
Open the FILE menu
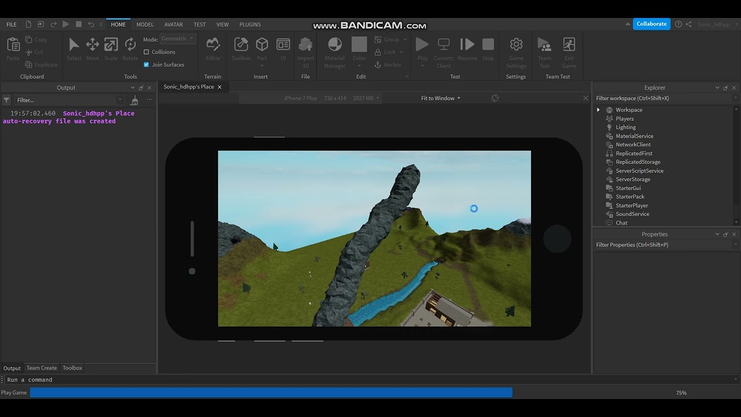(12, 24)
